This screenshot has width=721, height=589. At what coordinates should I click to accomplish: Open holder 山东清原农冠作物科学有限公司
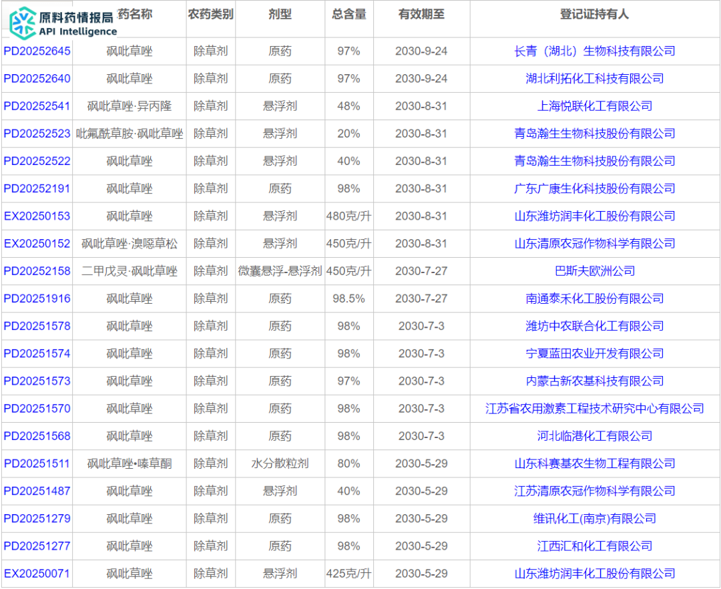tap(595, 244)
